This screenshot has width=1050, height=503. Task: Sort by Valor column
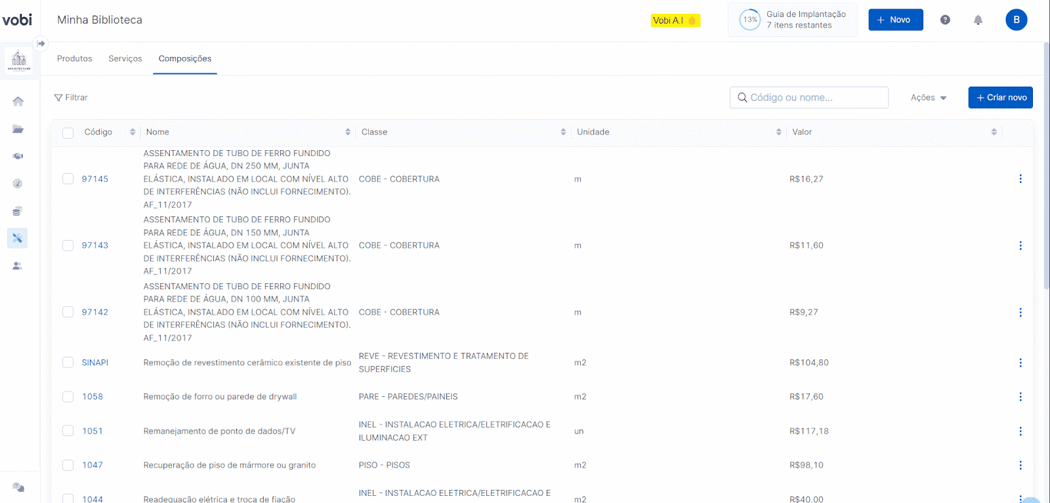tap(994, 132)
